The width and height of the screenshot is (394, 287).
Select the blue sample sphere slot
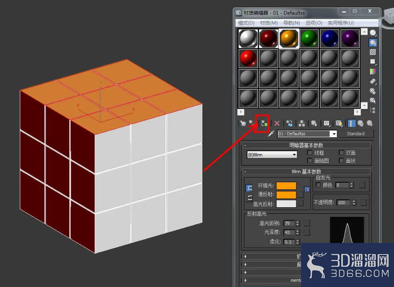(330, 38)
